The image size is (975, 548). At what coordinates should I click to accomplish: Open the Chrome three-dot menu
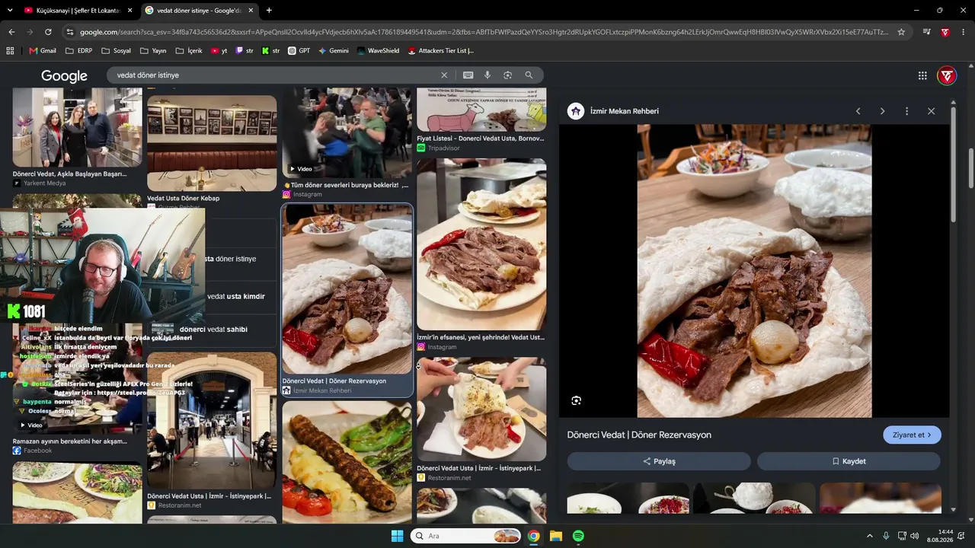pos(964,32)
